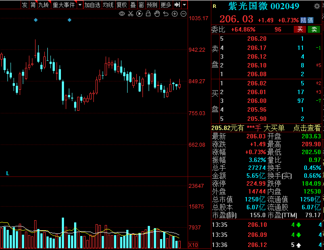Click the L marker on the chart

7,173
